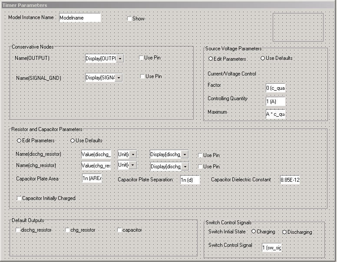Image resolution: width=337 pixels, height=262 pixels.
Task: Enable the Show checkbox
Action: [129, 19]
